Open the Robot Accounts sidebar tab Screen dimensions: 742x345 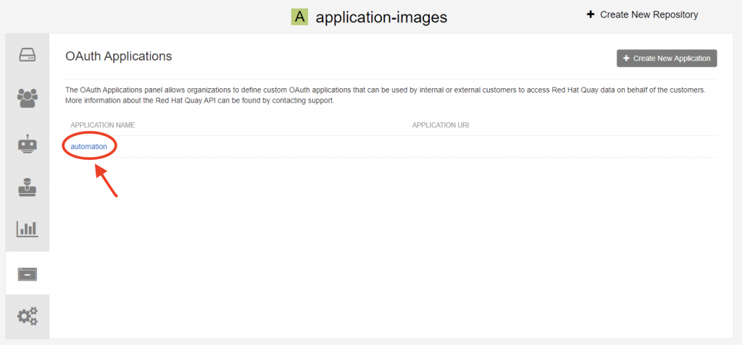point(28,144)
